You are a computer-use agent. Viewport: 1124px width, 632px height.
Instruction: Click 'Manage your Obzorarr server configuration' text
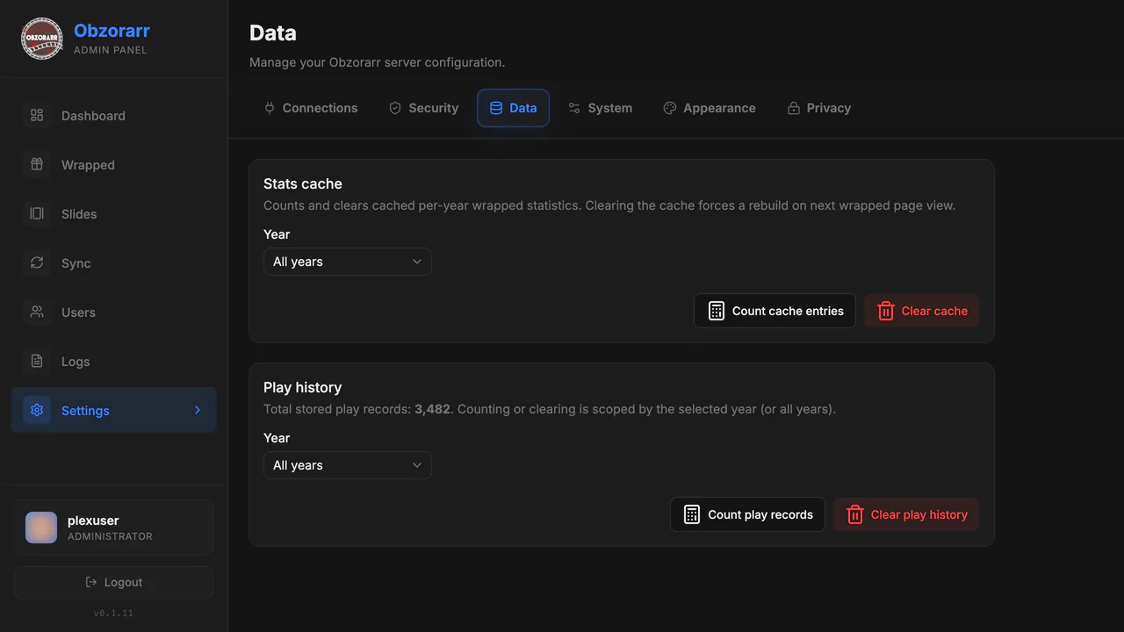(x=377, y=62)
